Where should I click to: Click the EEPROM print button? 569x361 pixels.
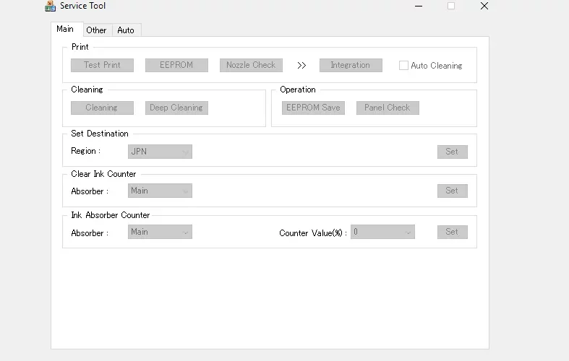pyautogui.click(x=176, y=65)
